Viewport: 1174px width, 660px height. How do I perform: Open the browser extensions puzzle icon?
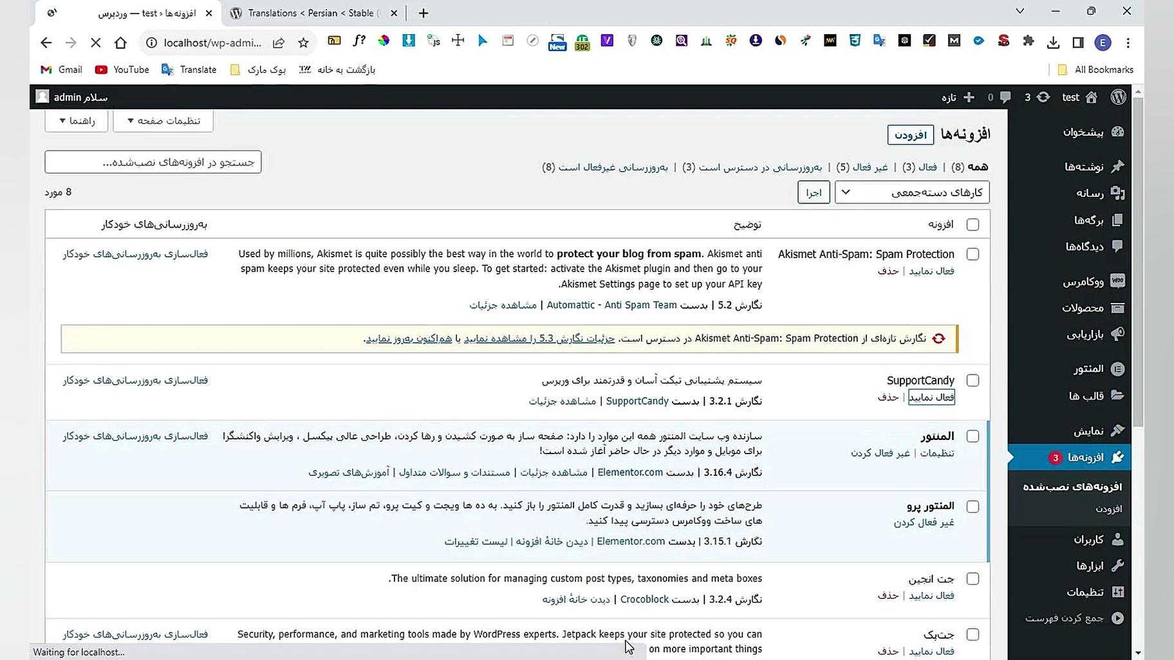click(1029, 42)
